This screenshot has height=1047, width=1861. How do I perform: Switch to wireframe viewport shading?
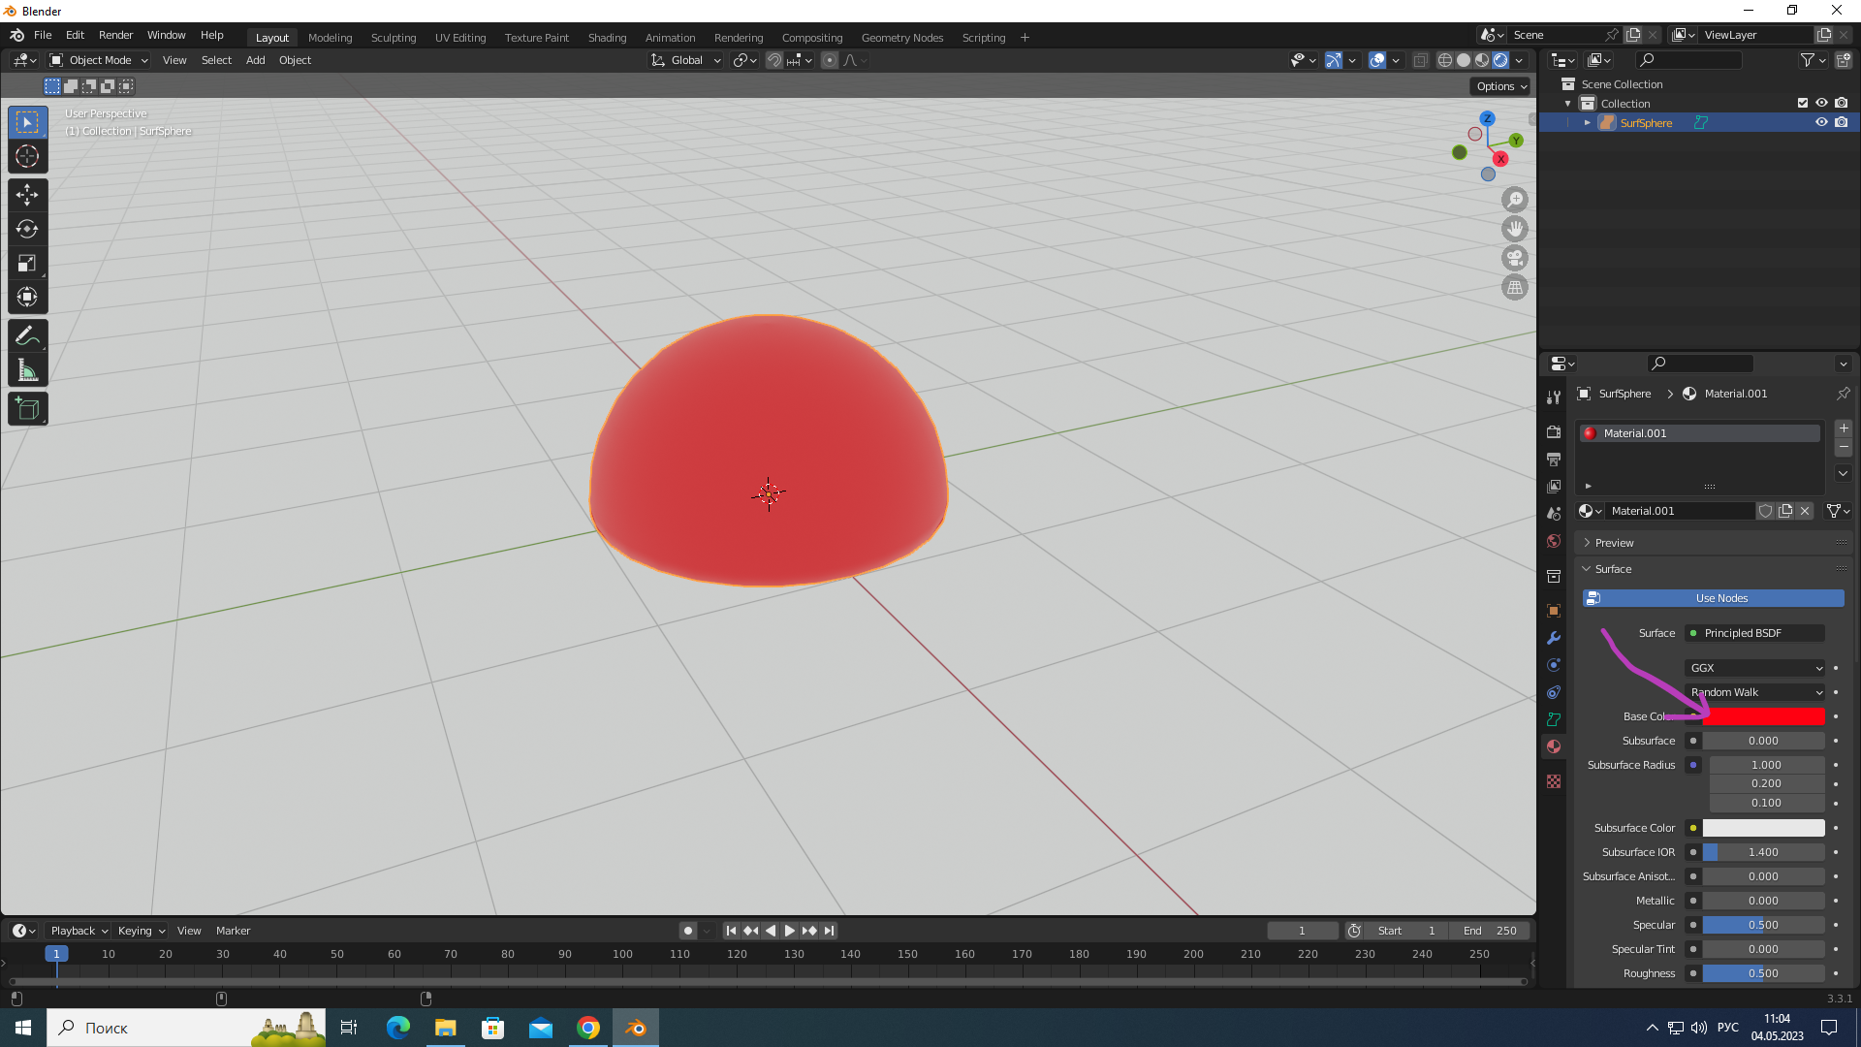pos(1445,60)
